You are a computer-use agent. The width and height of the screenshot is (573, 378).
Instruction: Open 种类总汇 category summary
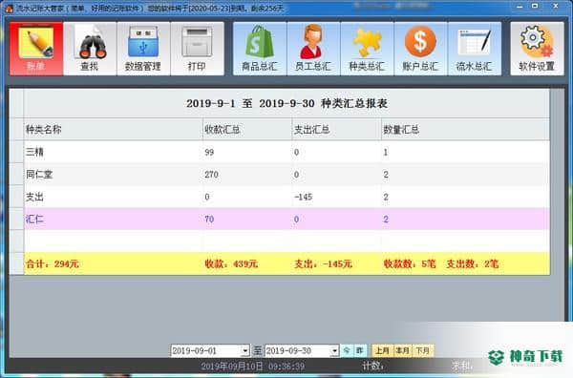[x=367, y=49]
